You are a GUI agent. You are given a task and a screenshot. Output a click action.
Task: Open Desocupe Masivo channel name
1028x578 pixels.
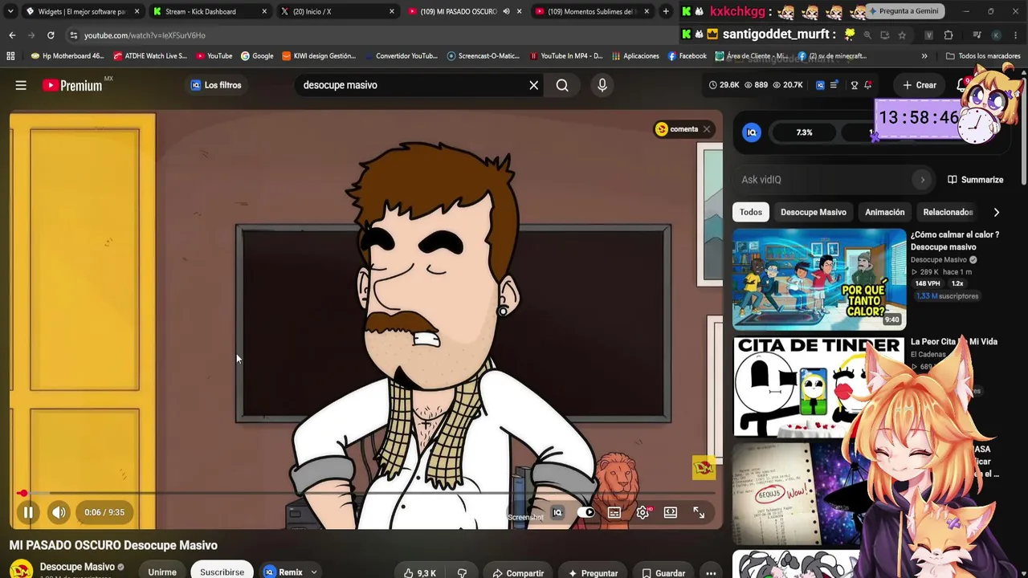click(x=77, y=567)
